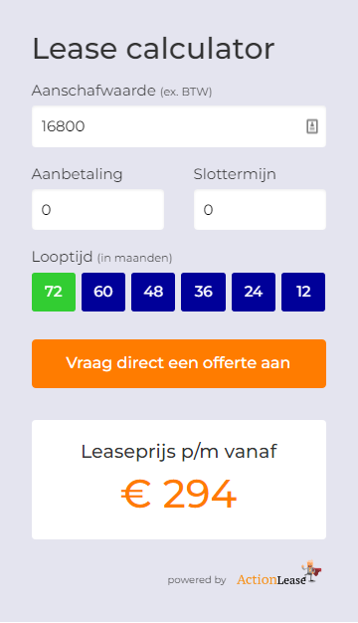This screenshot has width=358, height=623.
Task: Click the autofill icon in Aanschafwaarde field
Action: point(312,126)
